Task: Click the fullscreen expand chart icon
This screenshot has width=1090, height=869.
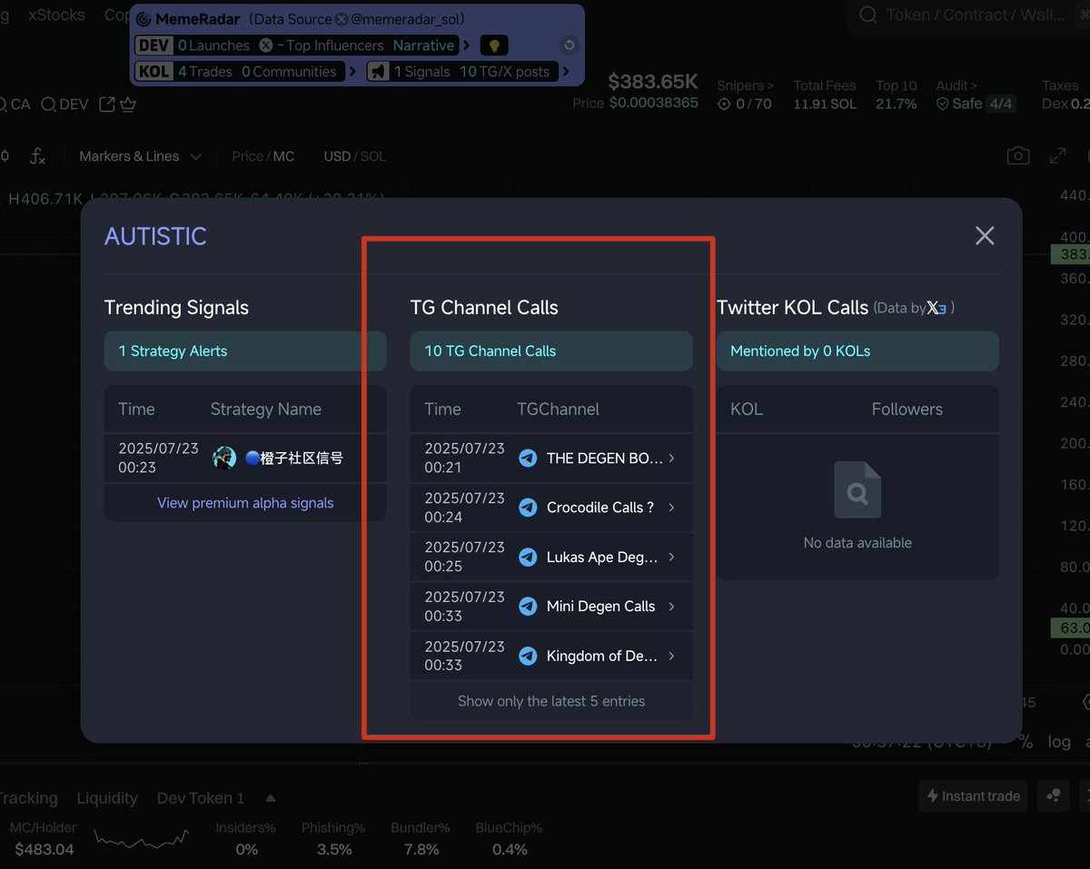Action: click(1057, 156)
